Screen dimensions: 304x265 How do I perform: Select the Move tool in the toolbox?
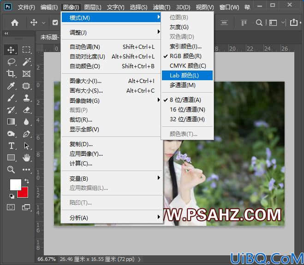point(11,50)
